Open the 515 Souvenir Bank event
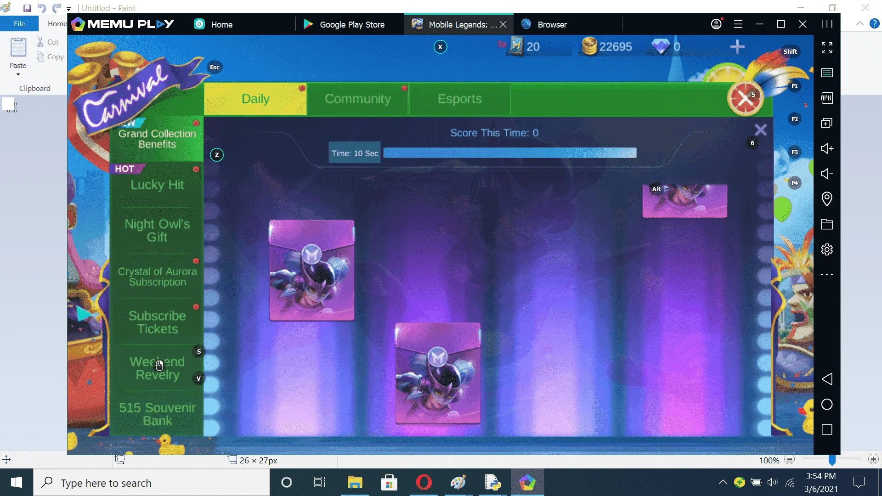Viewport: 882px width, 496px height. [x=157, y=414]
